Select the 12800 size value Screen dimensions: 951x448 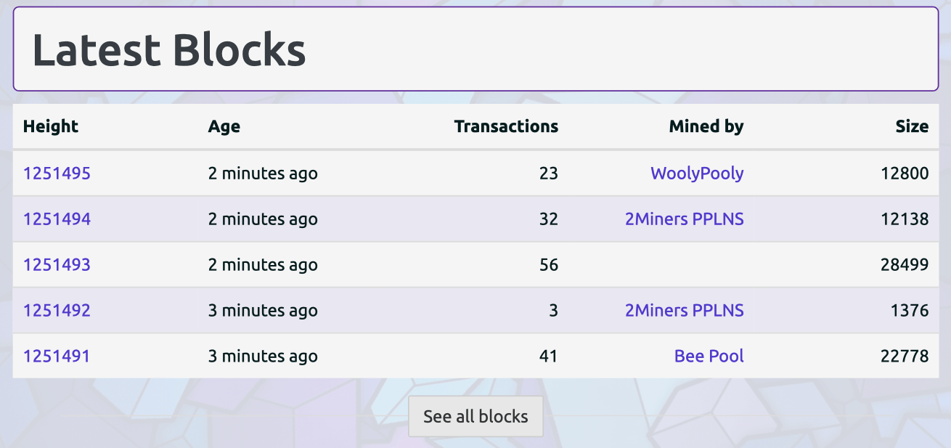[x=905, y=174]
